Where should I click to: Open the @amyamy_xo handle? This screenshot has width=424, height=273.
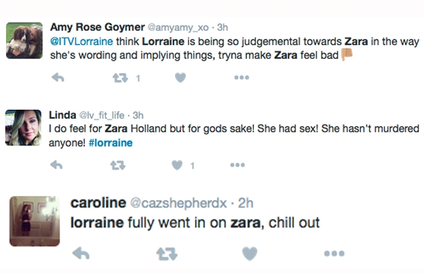click(178, 27)
